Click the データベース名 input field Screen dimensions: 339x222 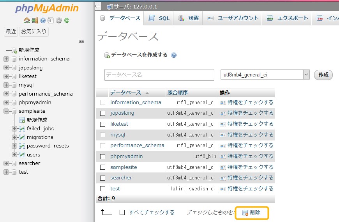pyautogui.click(x=159, y=75)
